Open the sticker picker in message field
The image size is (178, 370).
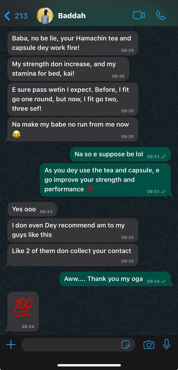point(126,345)
